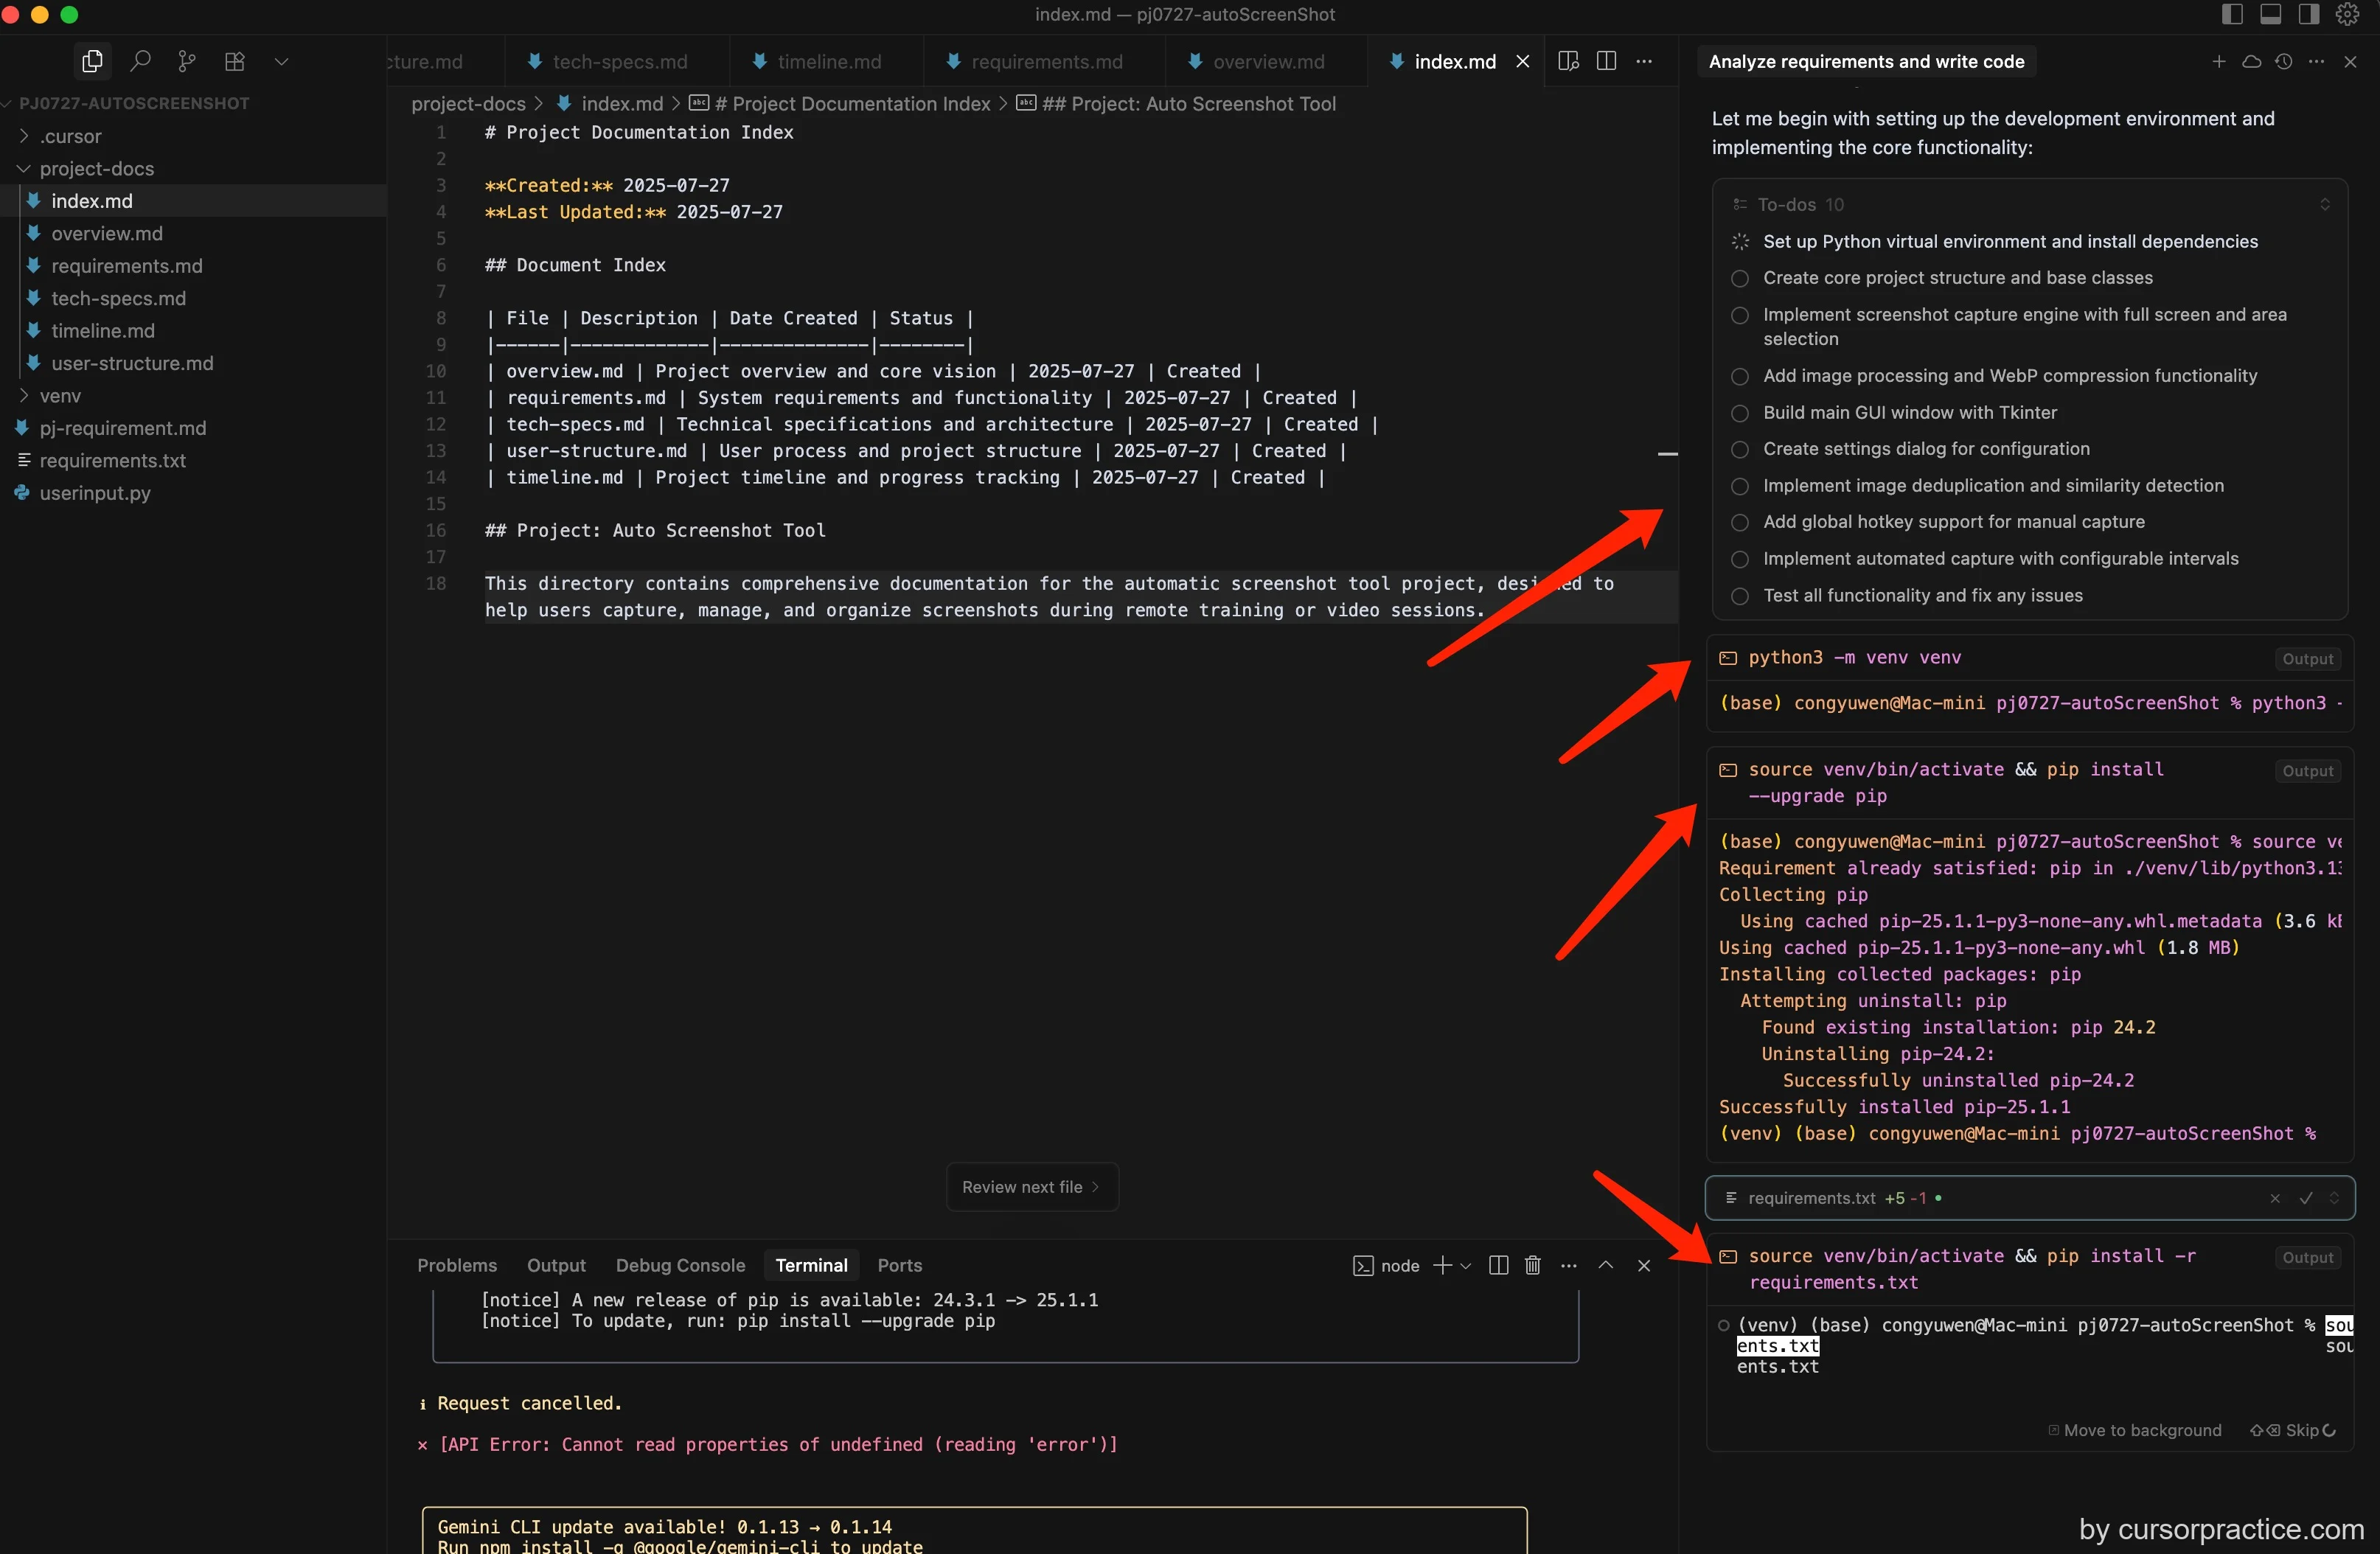Screen dimensions: 2380x1554
Task: Start a new chat with plus icon
Action: coord(2218,61)
